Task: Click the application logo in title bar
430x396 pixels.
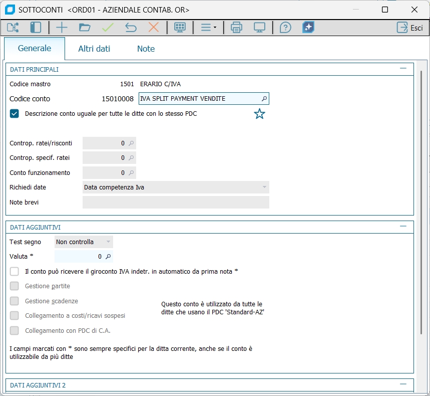Action: (10, 10)
